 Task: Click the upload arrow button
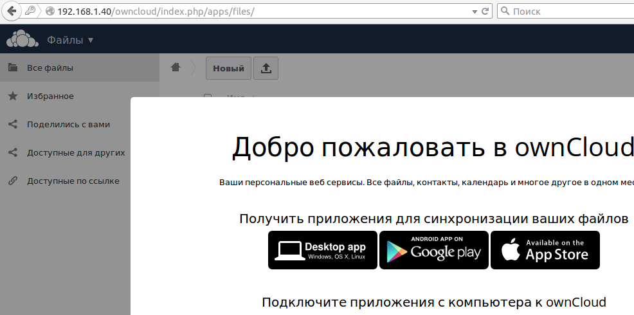266,68
